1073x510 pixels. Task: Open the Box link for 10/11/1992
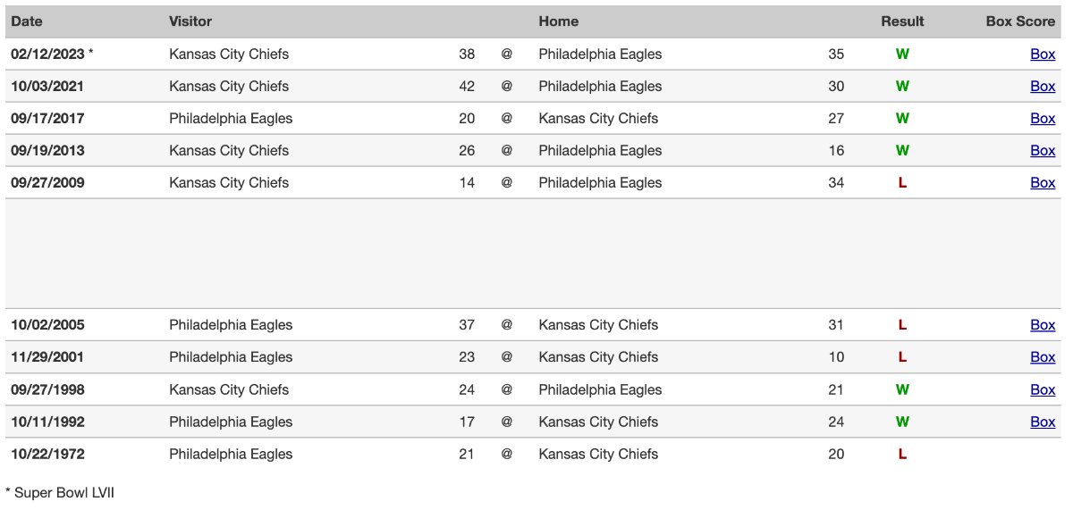[1043, 422]
